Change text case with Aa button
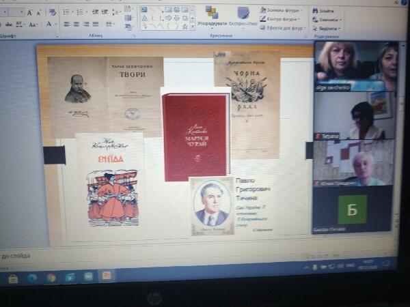This screenshot has height=307, width=410. [x=33, y=25]
